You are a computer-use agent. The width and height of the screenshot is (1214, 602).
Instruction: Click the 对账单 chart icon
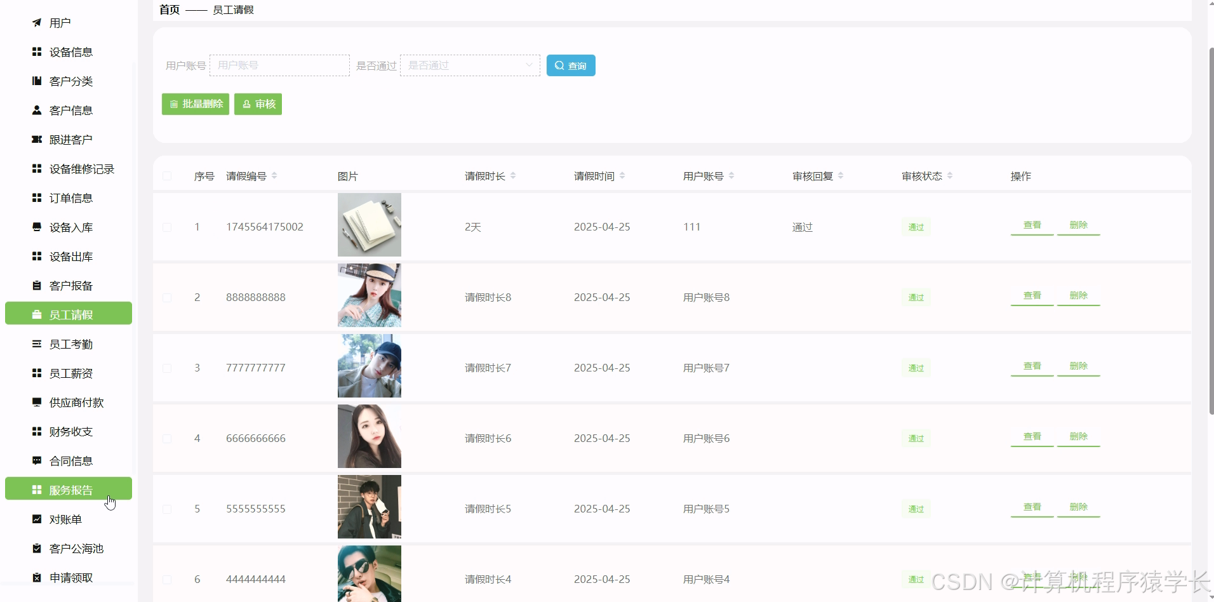(37, 519)
